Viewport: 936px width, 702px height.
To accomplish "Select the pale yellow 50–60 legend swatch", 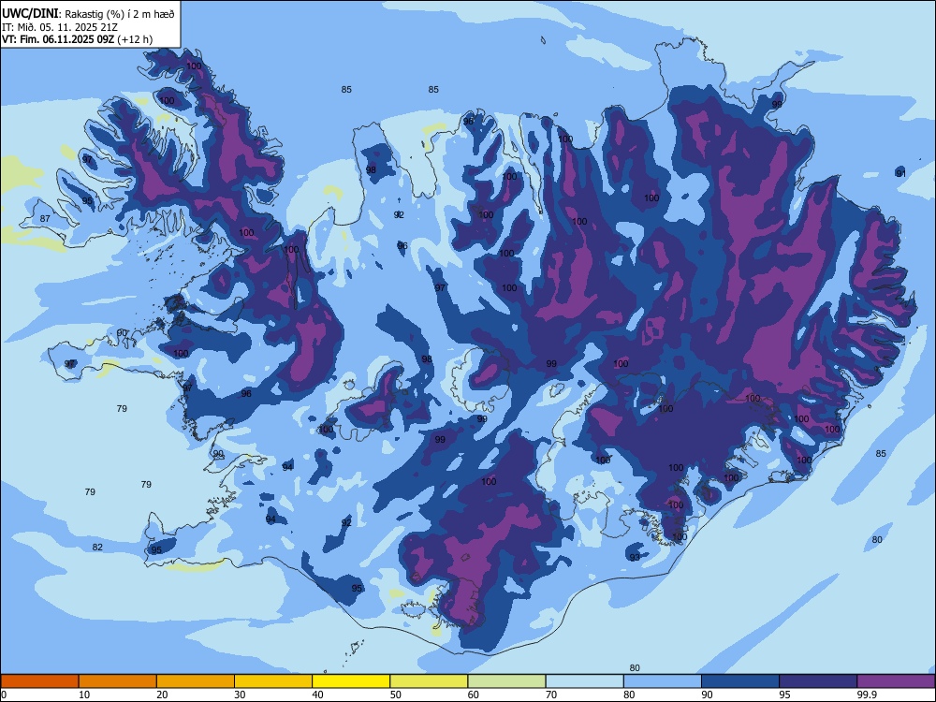I will pyautogui.click(x=429, y=681).
